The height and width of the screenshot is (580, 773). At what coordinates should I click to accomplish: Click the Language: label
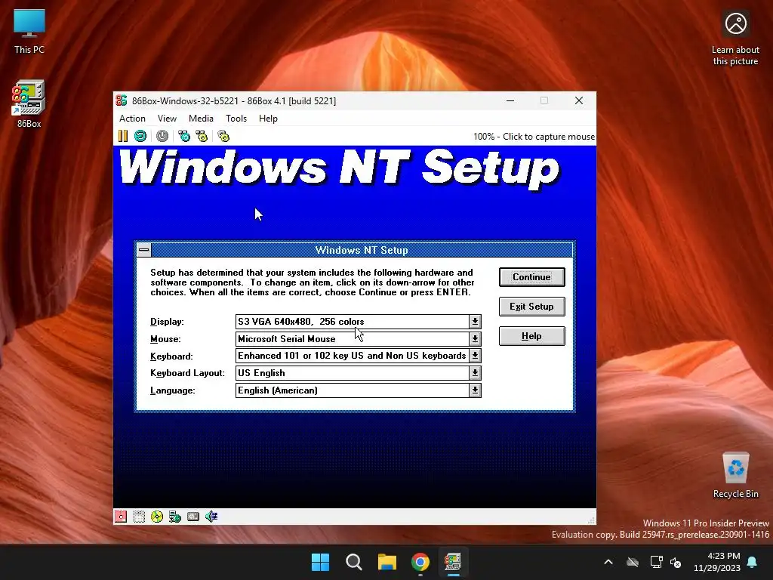(x=173, y=390)
